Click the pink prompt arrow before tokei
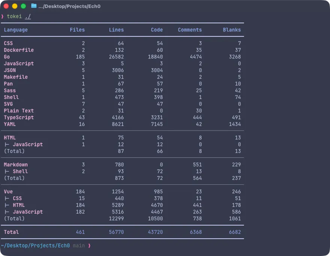Viewport: 330px width, 256px height. click(2, 16)
